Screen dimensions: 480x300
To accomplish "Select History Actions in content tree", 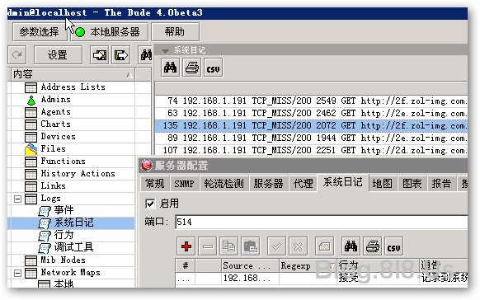I will [x=78, y=174].
